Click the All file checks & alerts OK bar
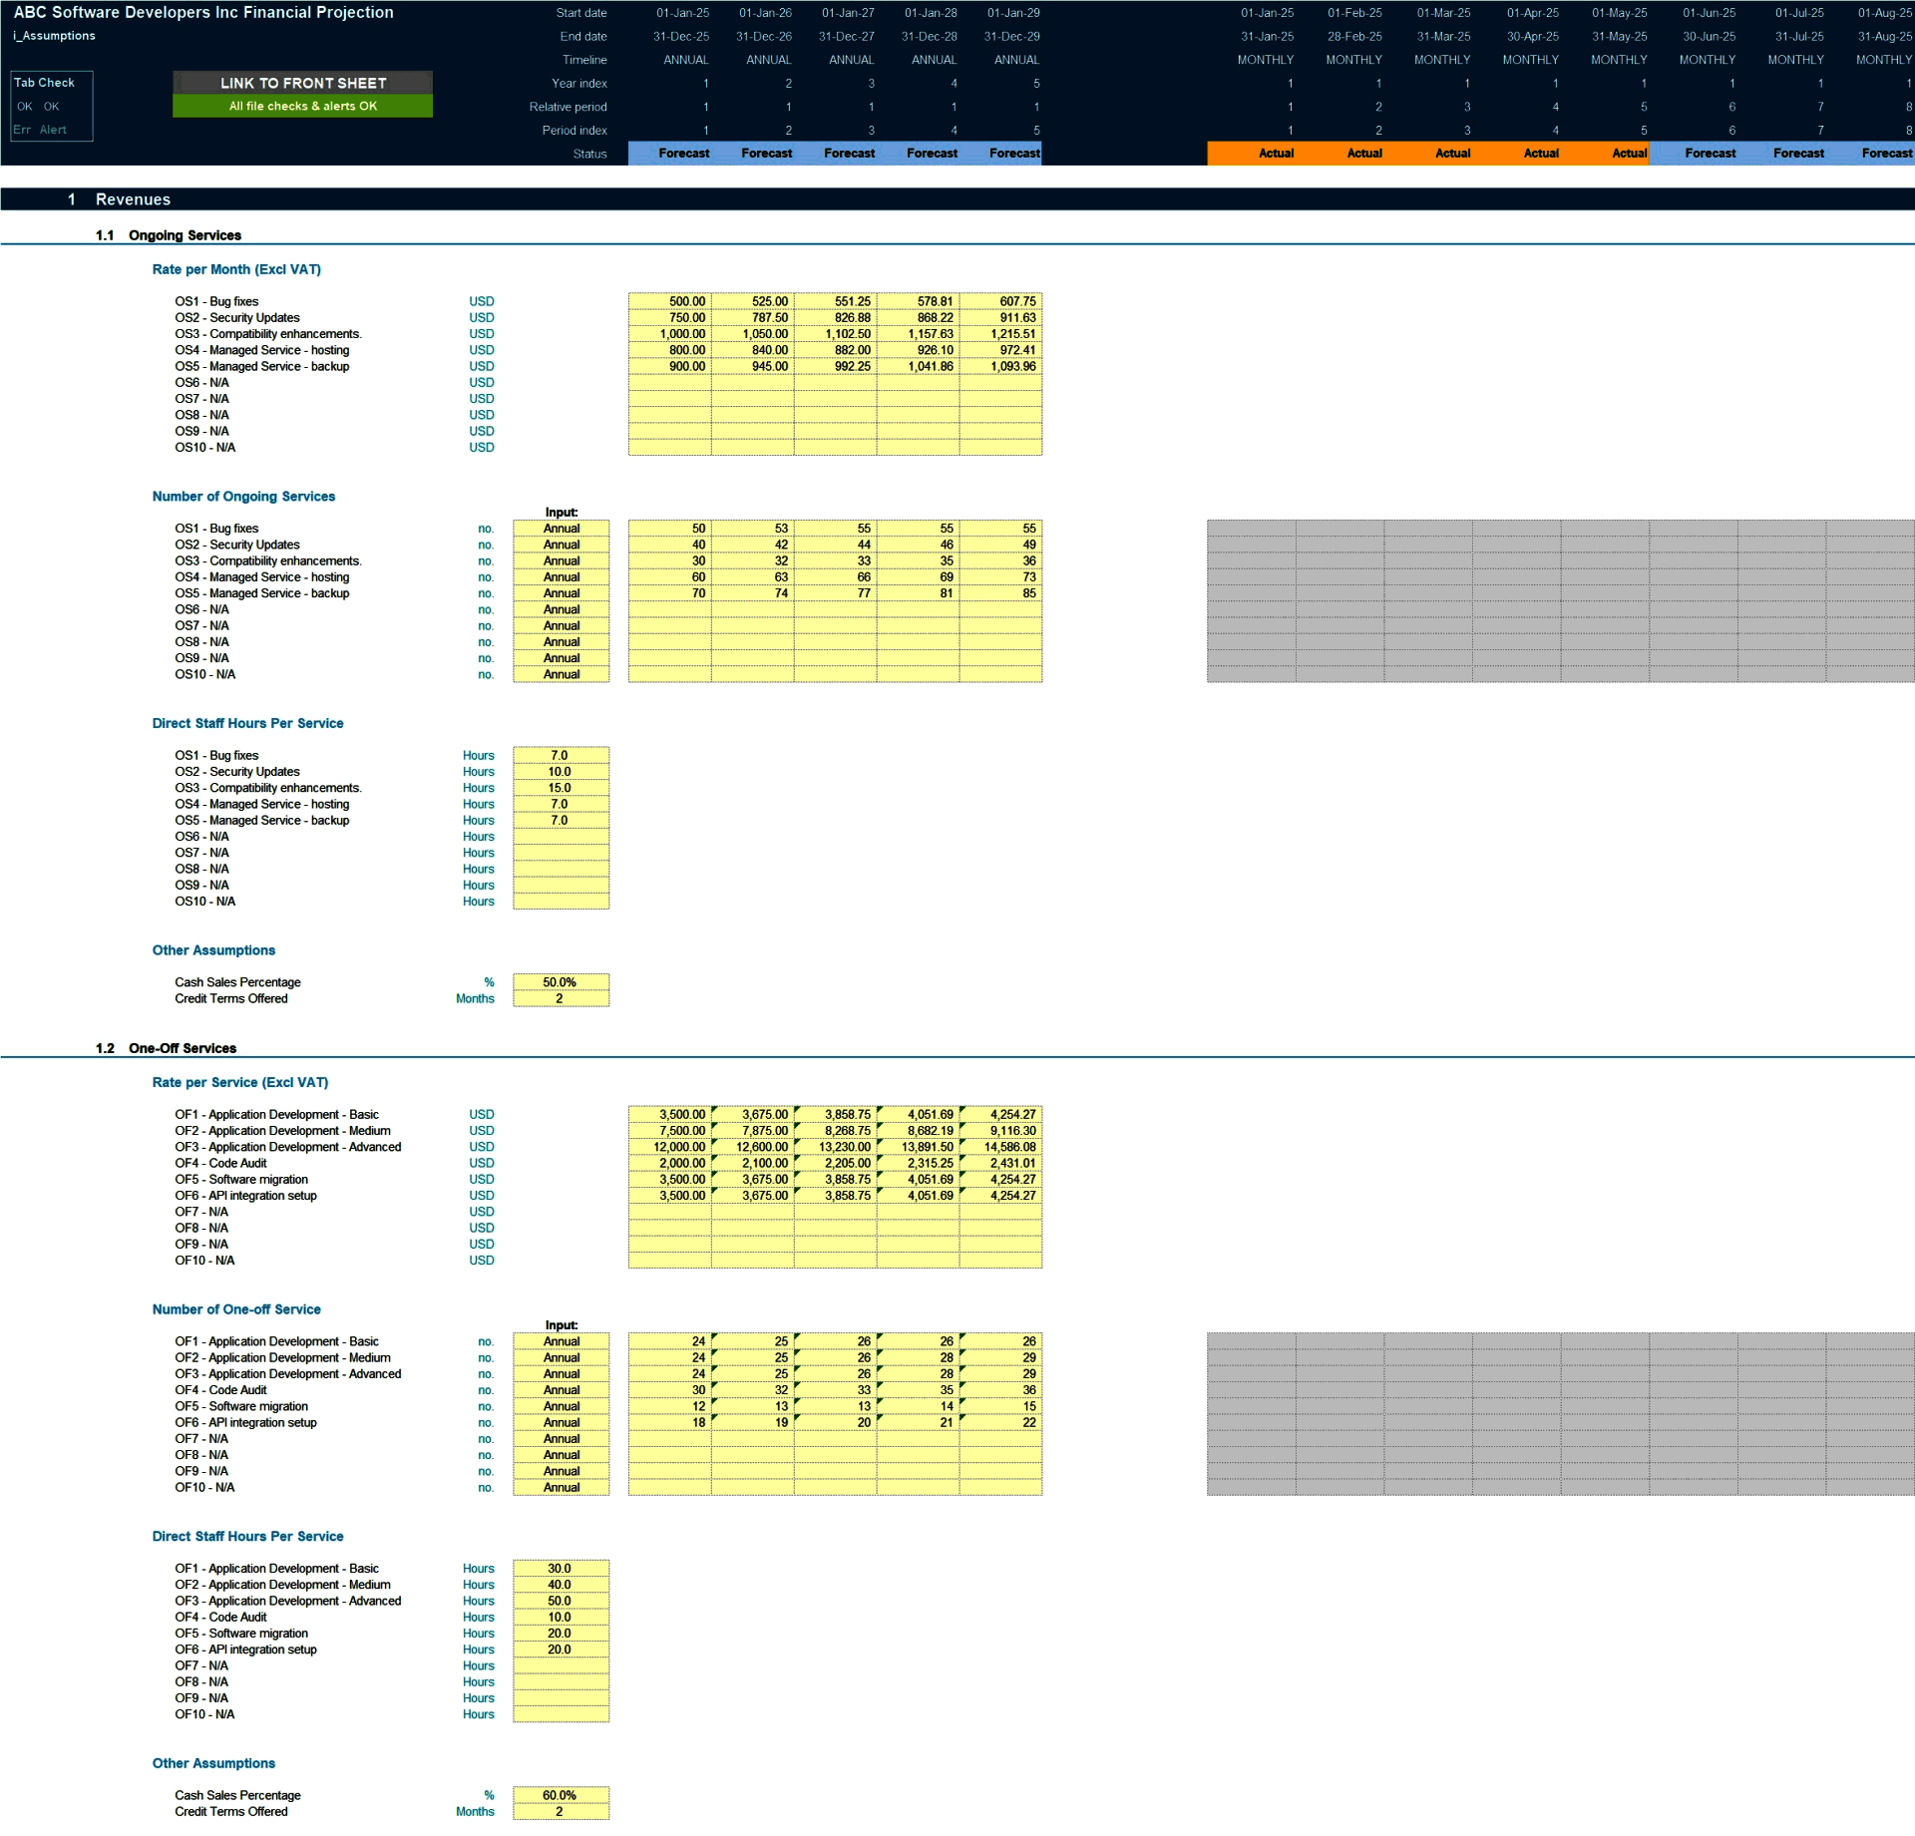 pyautogui.click(x=302, y=106)
